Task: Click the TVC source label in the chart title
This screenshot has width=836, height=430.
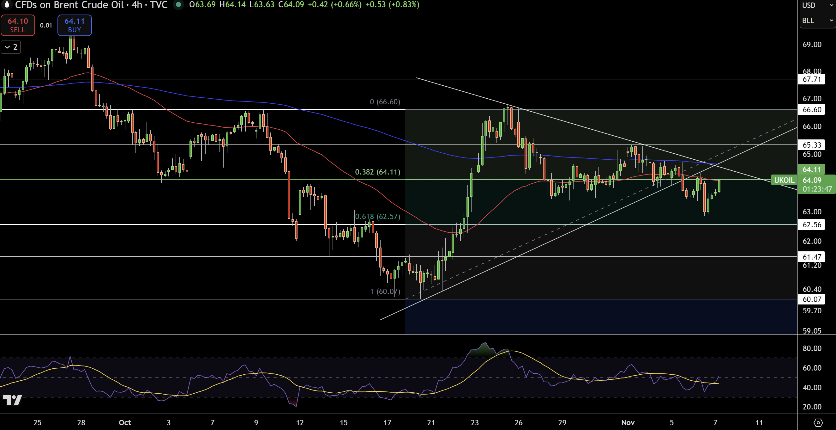Action: 159,4
